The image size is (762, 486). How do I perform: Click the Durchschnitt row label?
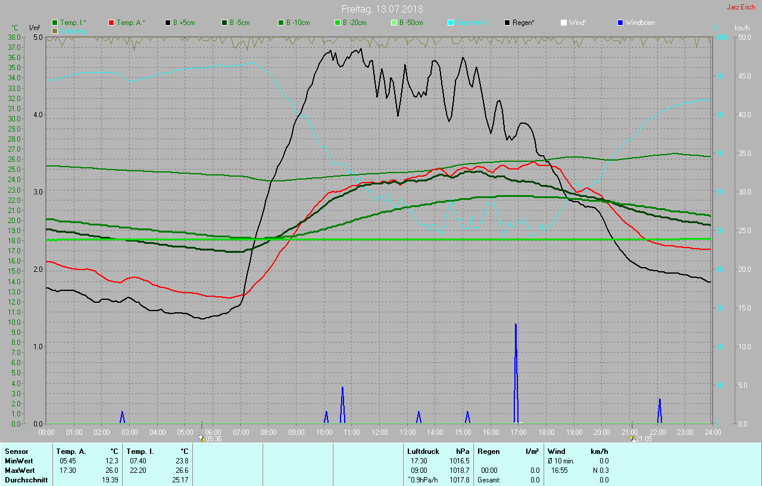click(x=26, y=480)
